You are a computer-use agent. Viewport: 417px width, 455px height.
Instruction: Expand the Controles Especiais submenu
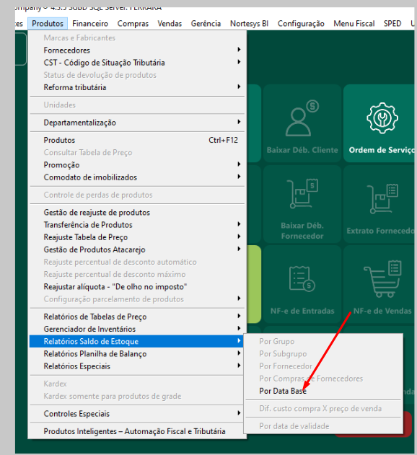(137, 413)
